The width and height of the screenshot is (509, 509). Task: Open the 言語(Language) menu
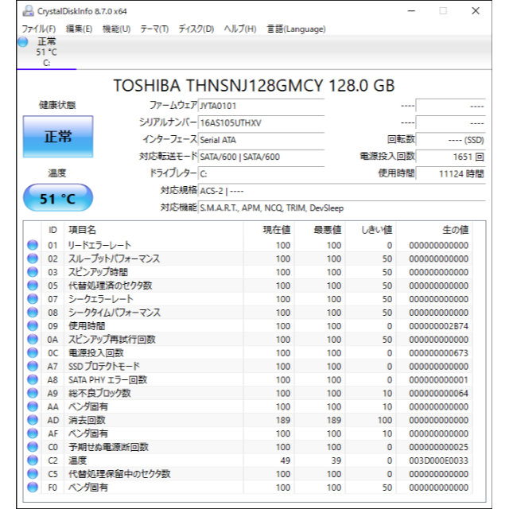296,29
